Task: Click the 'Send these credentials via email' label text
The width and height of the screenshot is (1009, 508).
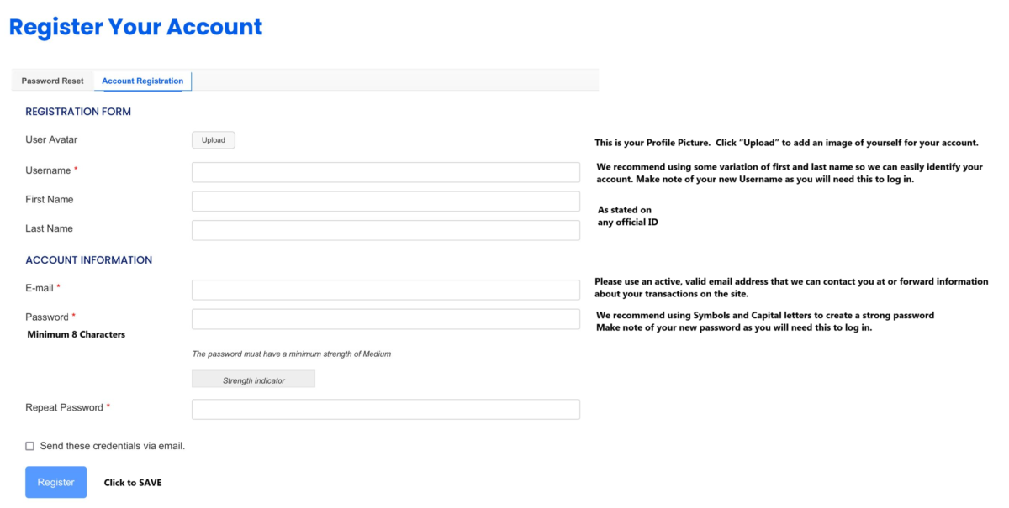Action: pos(113,446)
